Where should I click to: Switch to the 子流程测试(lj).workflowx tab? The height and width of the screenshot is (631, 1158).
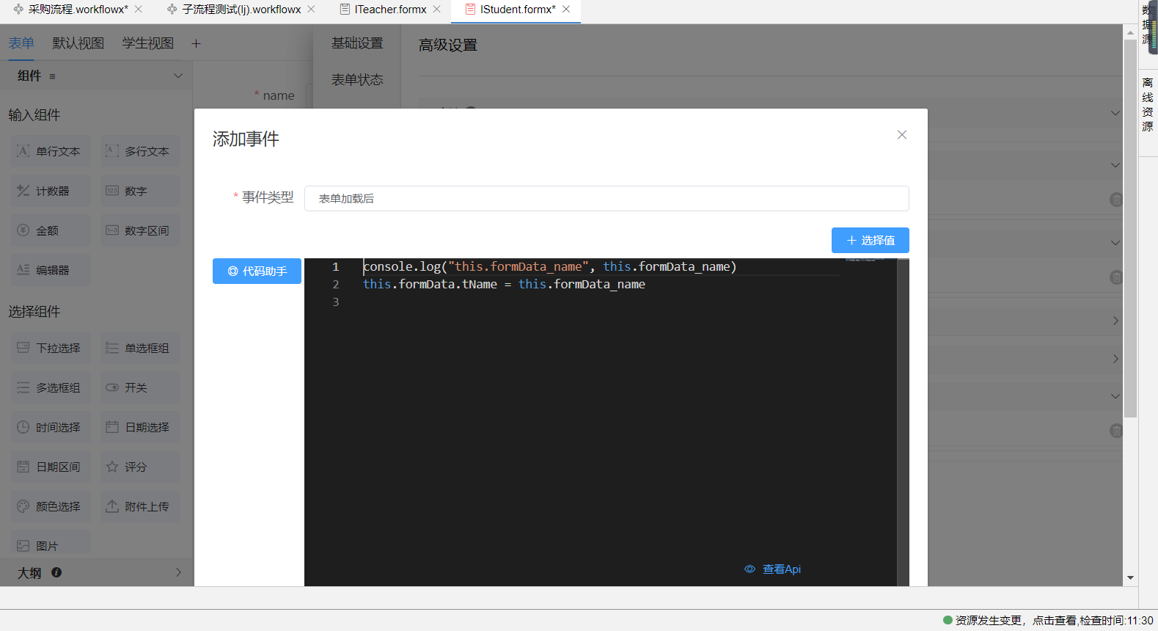pos(241,10)
